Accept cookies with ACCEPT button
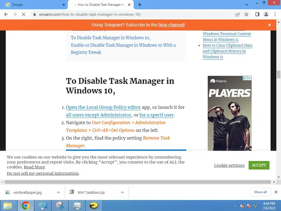 pos(259,165)
